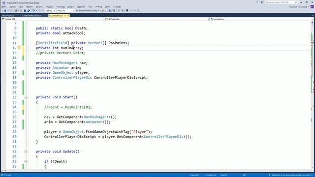The height and width of the screenshot is (177, 315).
Task: Click the Open file toolbar icon
Action: [21, 11]
